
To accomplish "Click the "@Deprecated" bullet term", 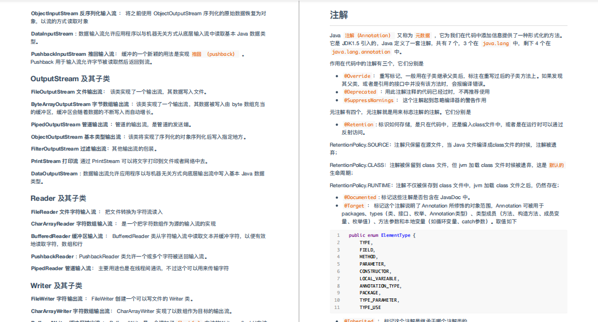I will [x=360, y=92].
